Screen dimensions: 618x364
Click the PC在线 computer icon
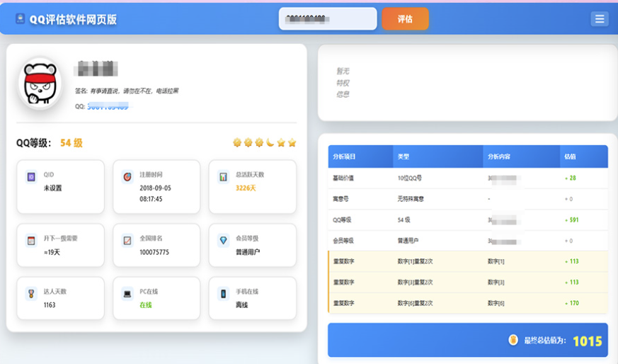tap(127, 293)
